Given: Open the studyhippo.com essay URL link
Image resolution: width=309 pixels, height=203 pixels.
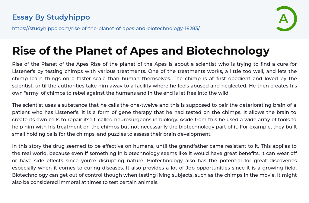Looking at the screenshot, I should pyautogui.click(x=106, y=28).
